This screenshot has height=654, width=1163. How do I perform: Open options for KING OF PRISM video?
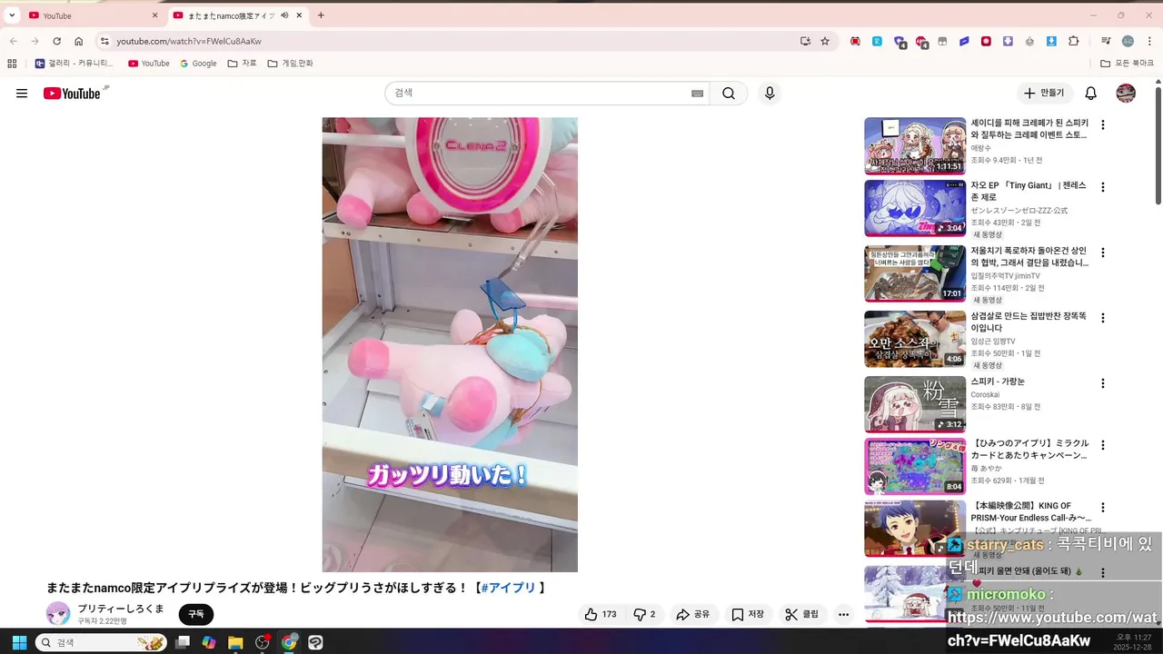(x=1103, y=508)
